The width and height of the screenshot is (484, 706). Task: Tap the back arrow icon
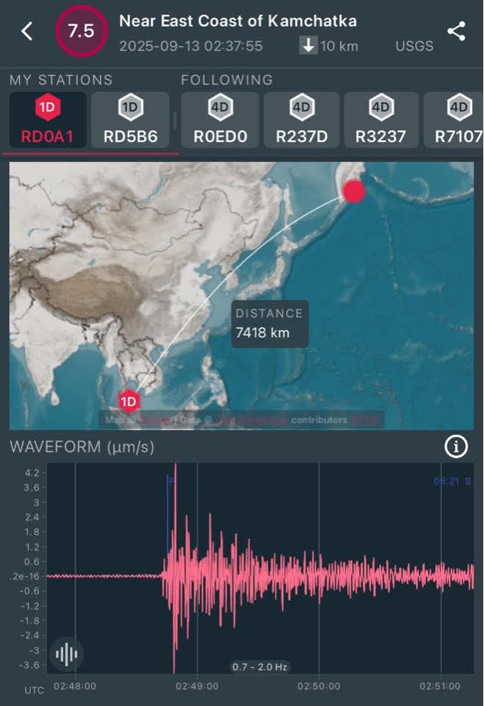pyautogui.click(x=27, y=32)
